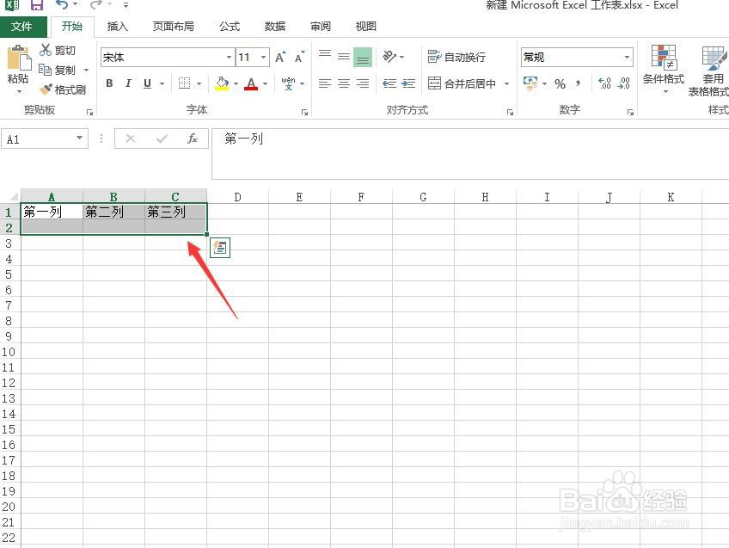Click the Borders icon in the Font group
This screenshot has height=548, width=729.
point(185,83)
